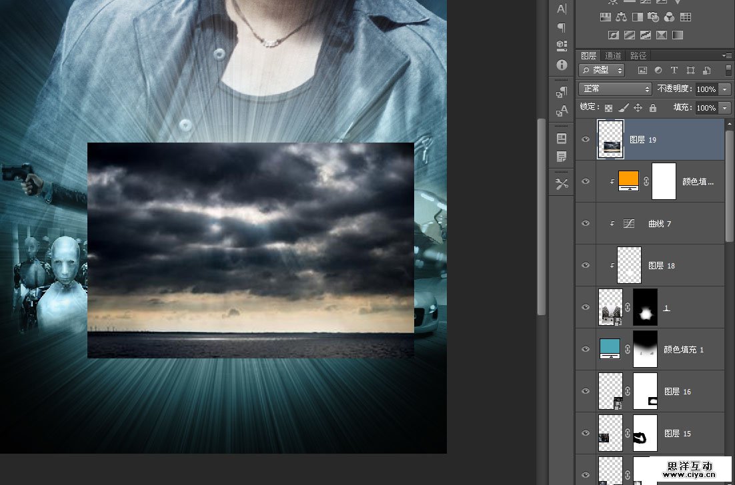Open the Info panel icon

(562, 65)
